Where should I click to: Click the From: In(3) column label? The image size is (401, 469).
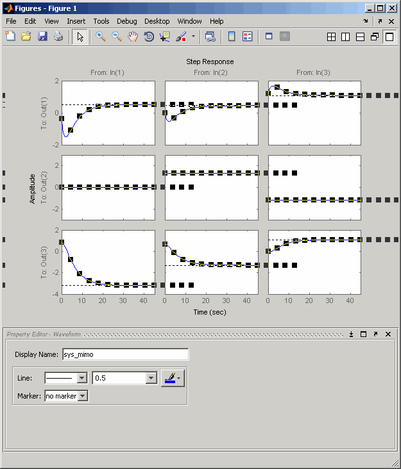[313, 72]
